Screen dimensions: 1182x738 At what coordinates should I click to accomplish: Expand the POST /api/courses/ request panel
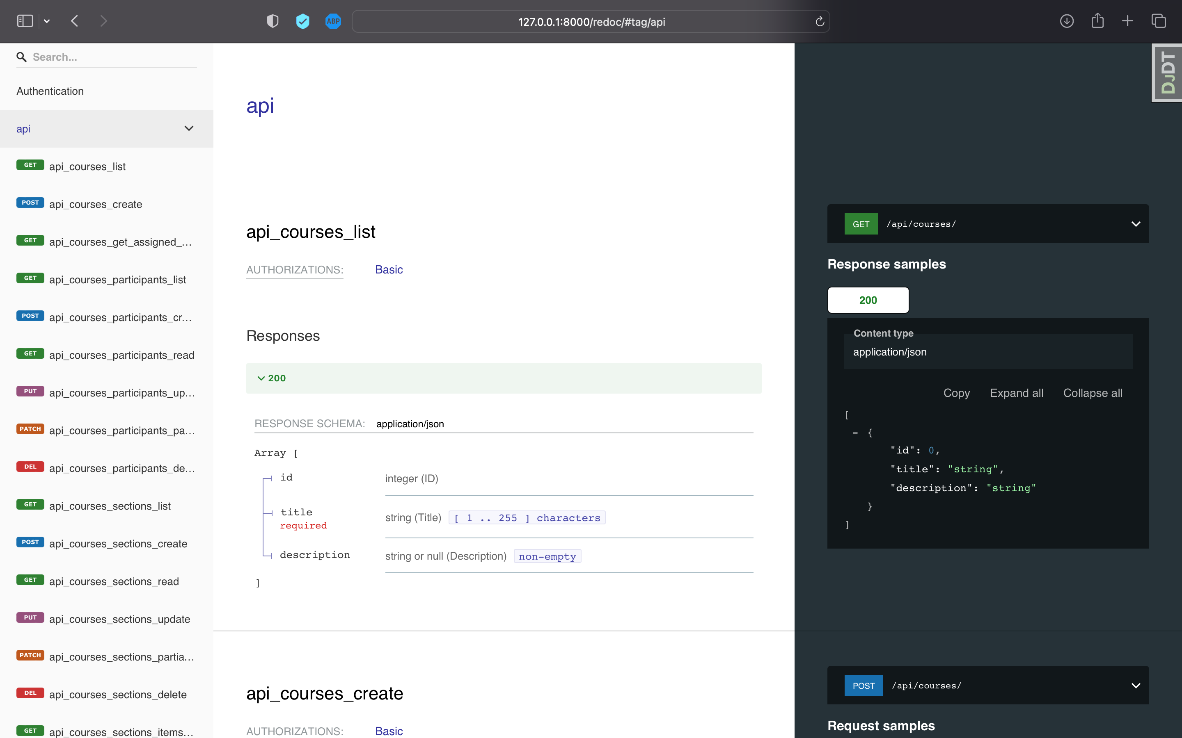1136,685
